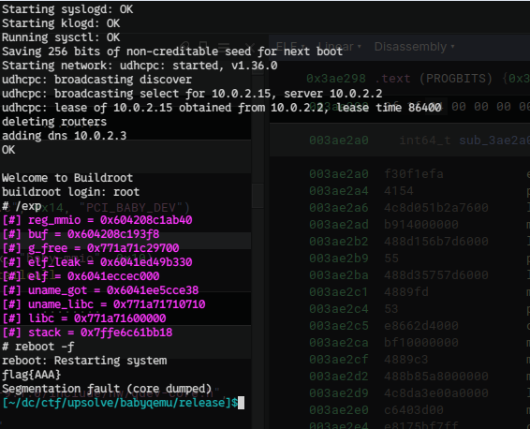Image resolution: width=530 pixels, height=429 pixels.
Task: Click the elf = 0x6041eccec000 line
Action: click(81, 276)
